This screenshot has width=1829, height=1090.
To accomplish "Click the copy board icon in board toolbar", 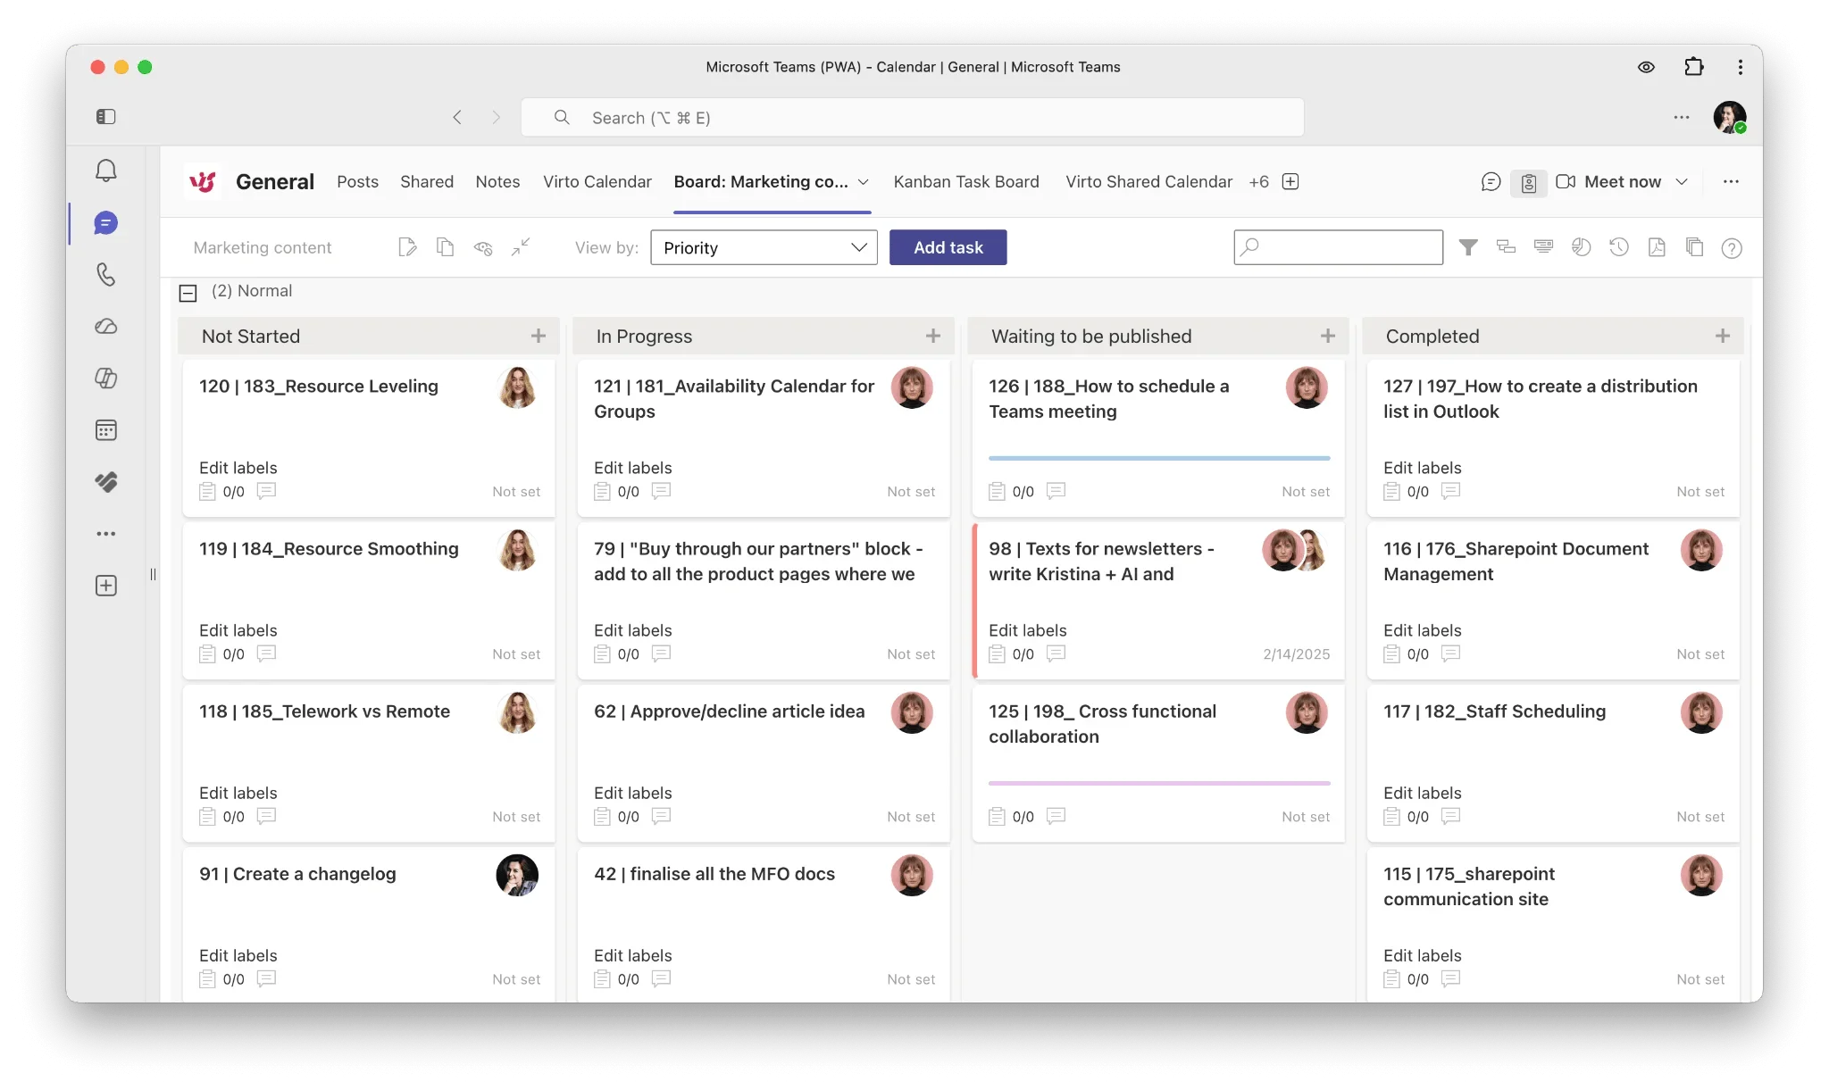I will [x=445, y=247].
